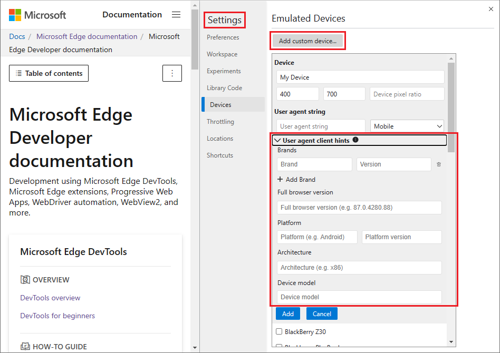Open the three-dot more options button

[x=172, y=73]
